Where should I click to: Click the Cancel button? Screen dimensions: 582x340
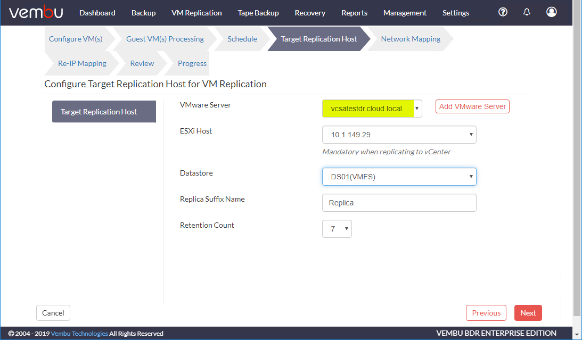coord(53,313)
